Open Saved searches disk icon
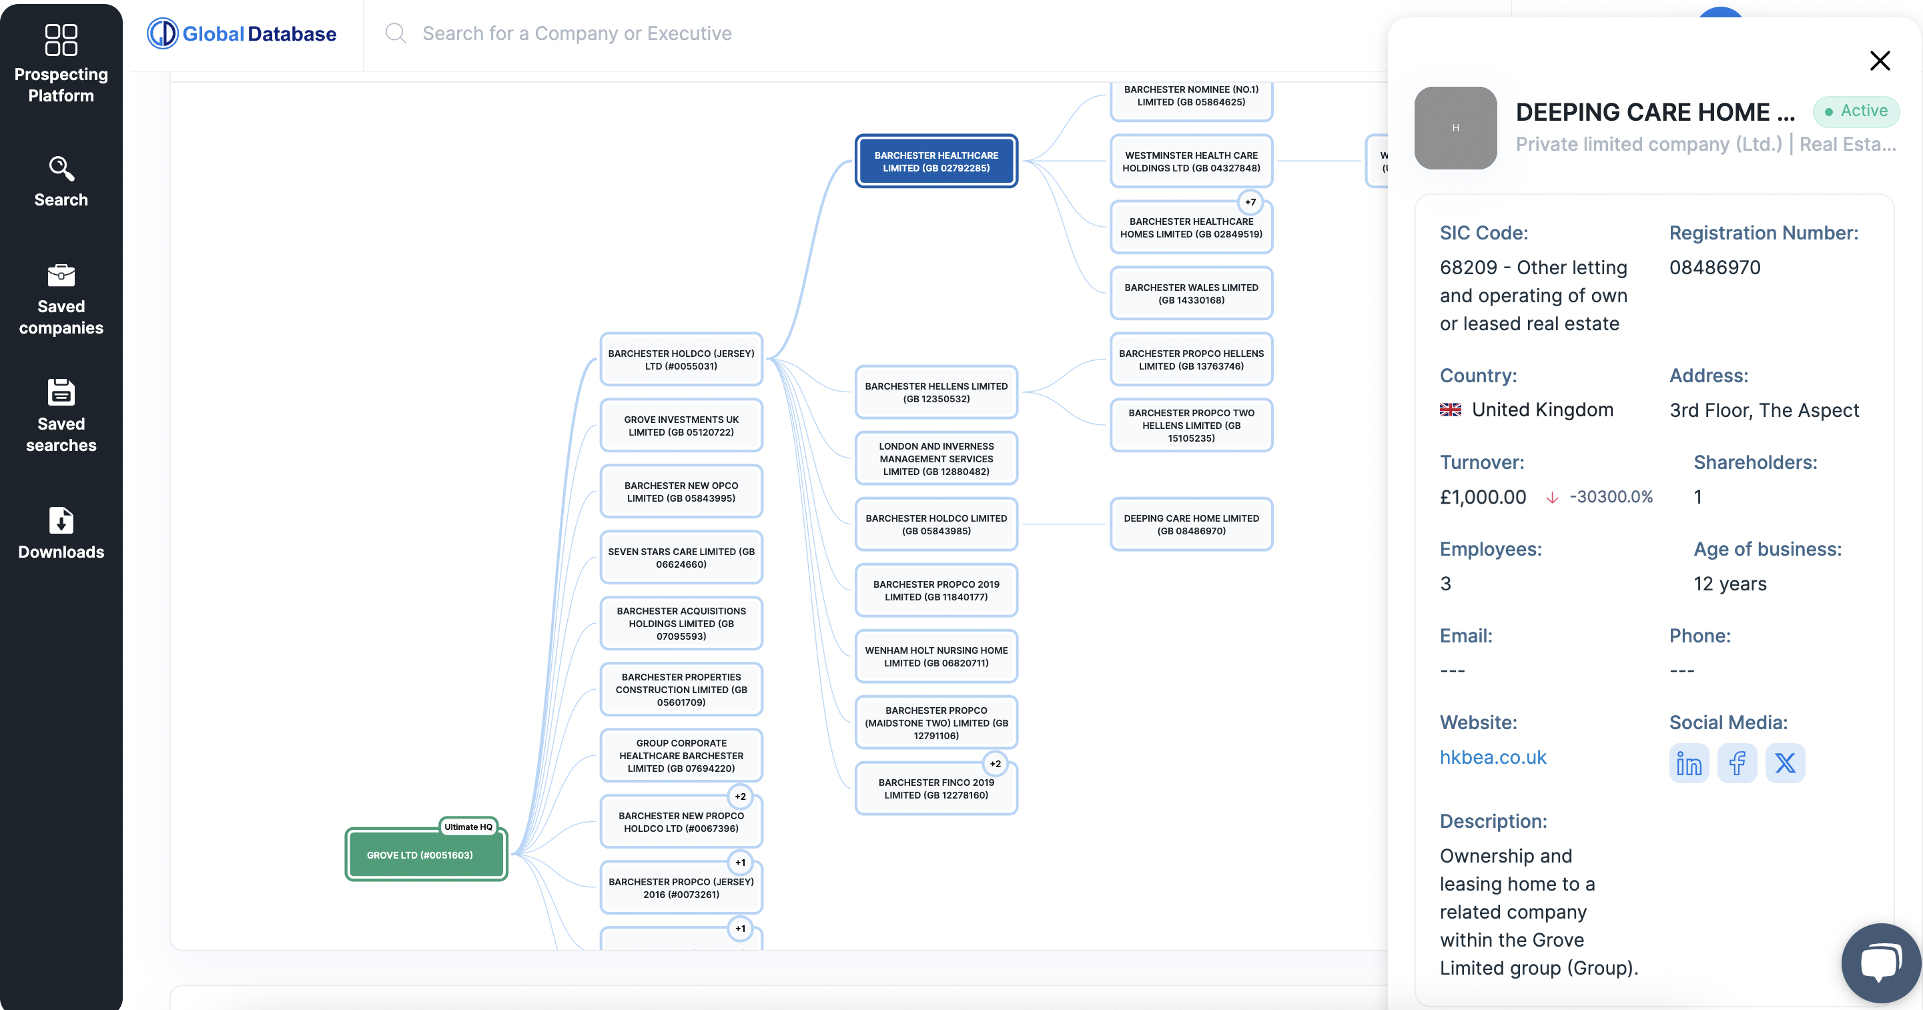This screenshot has width=1923, height=1010. point(61,392)
